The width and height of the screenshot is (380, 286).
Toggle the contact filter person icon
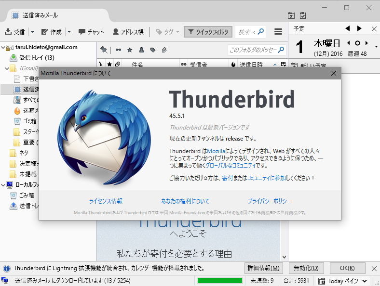click(141, 50)
